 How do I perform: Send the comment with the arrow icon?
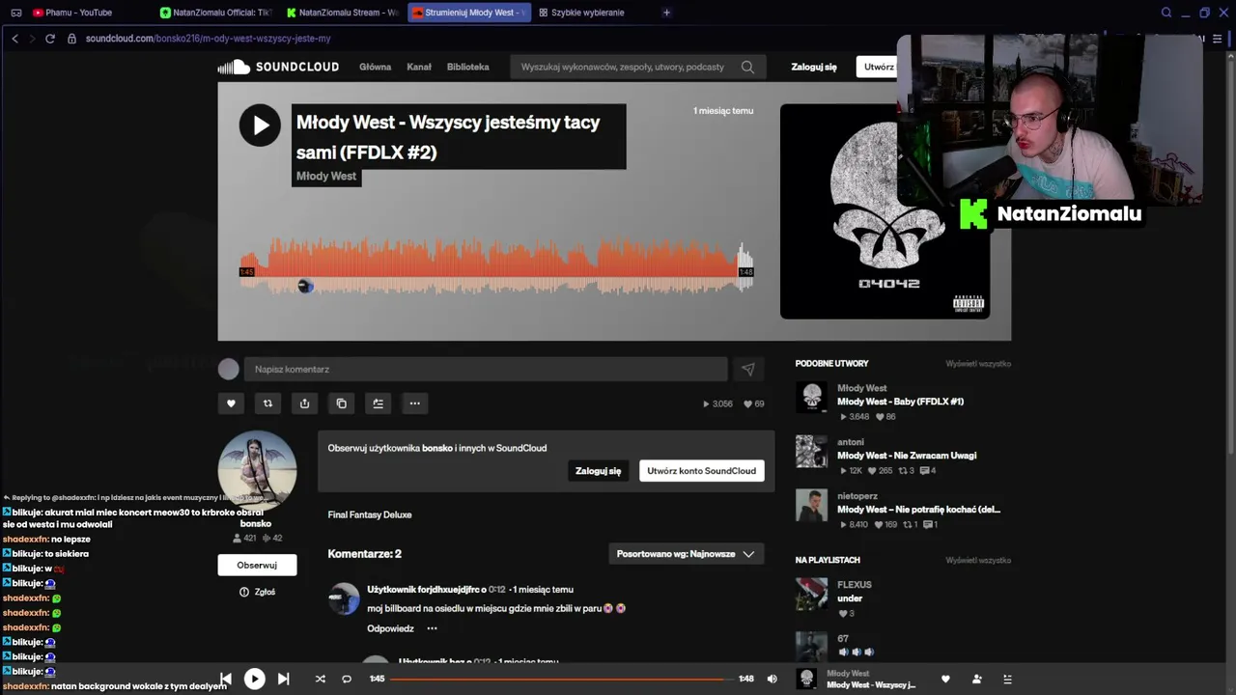click(x=747, y=369)
